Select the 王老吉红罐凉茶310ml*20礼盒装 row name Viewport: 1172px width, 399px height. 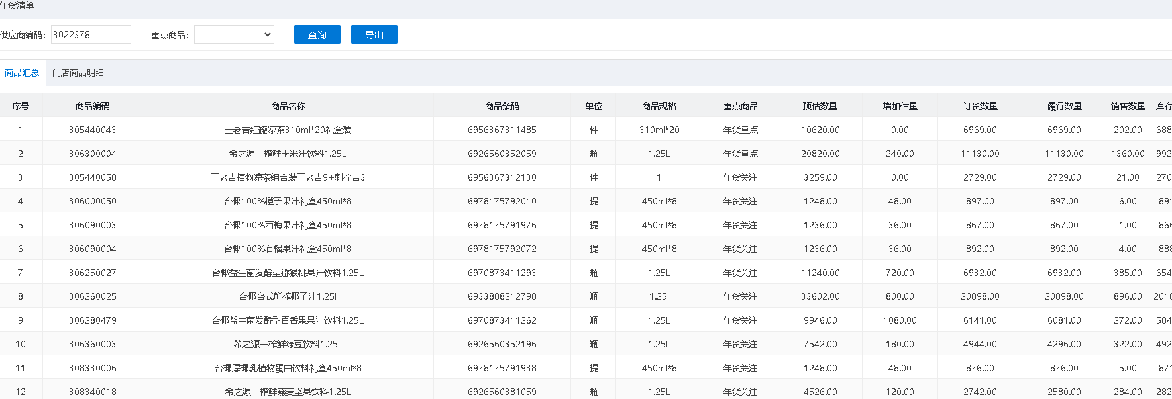pos(288,130)
